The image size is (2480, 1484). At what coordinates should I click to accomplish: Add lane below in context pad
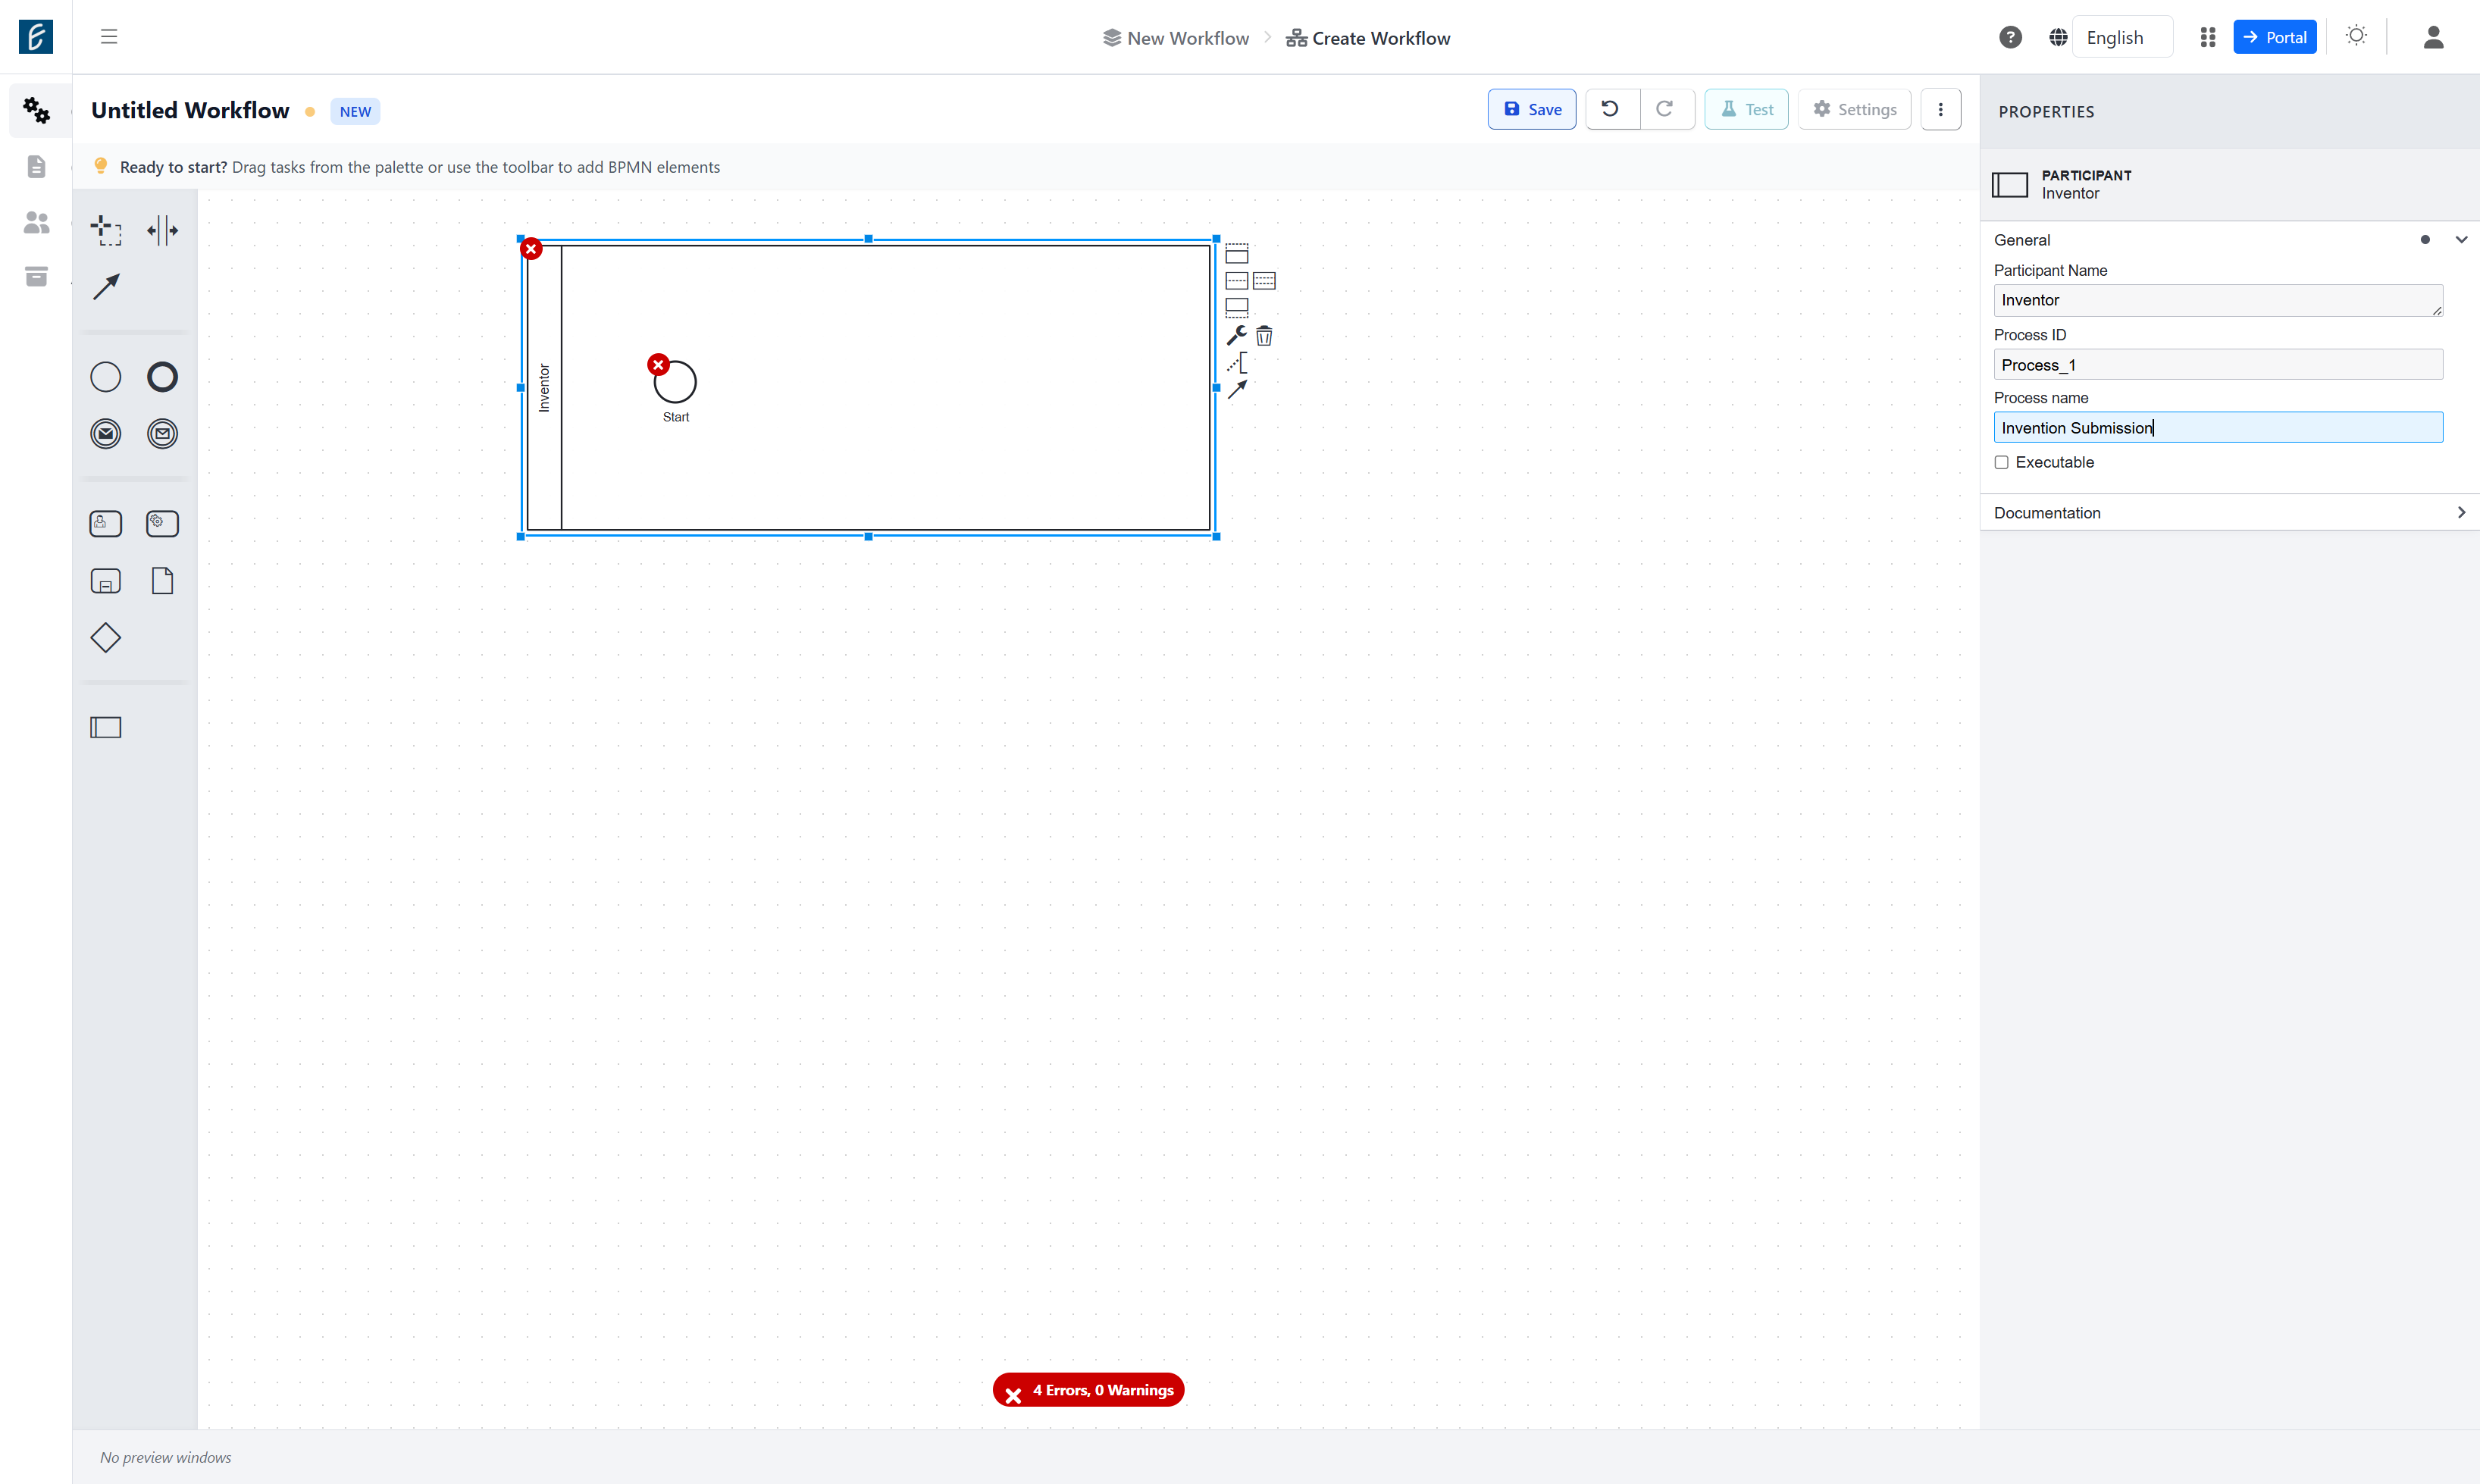point(1237,308)
